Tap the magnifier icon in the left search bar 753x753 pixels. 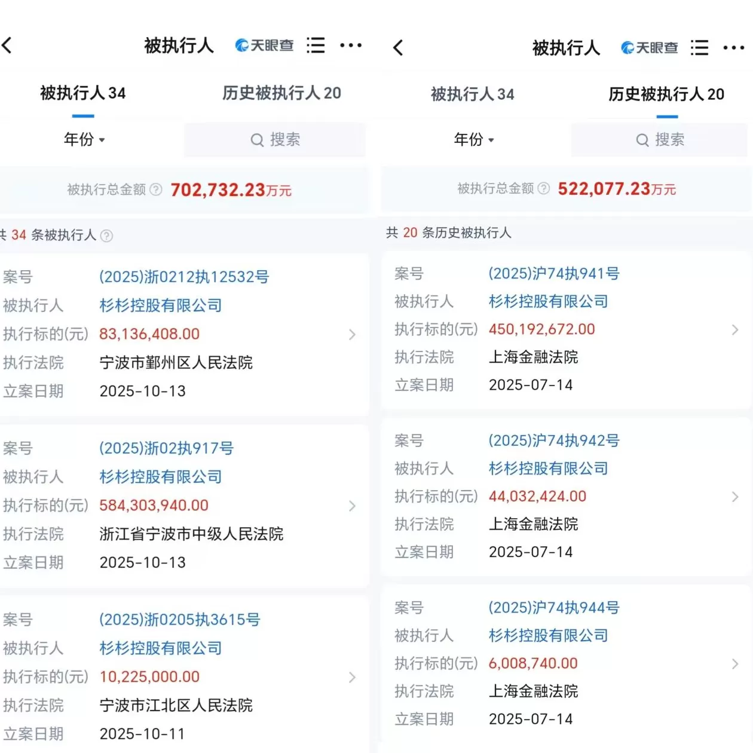click(256, 140)
